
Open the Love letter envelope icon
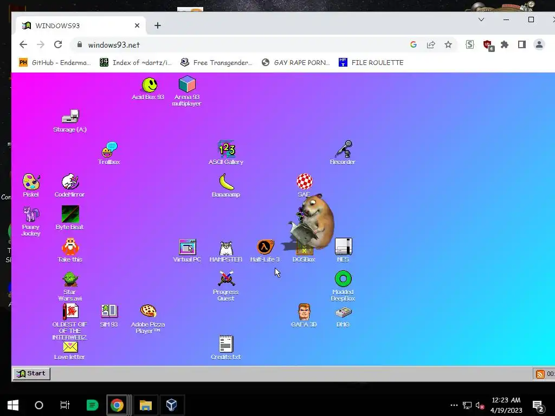pyautogui.click(x=70, y=351)
